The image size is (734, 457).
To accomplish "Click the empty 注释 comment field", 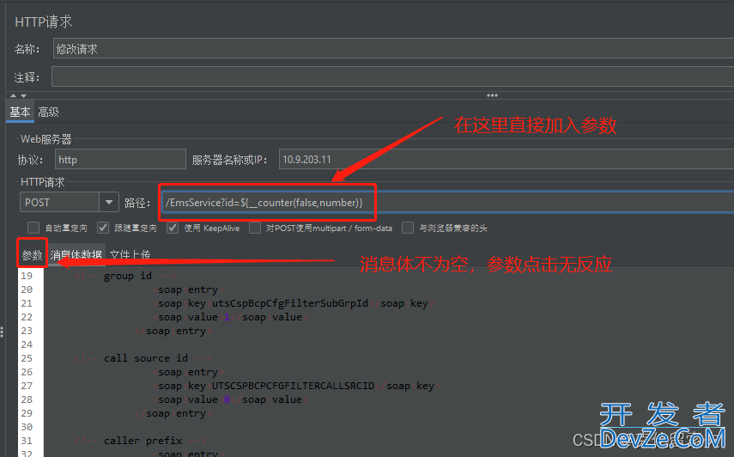I will (392, 76).
